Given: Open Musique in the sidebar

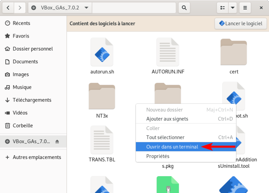Looking at the screenshot, I should click(x=33, y=87).
